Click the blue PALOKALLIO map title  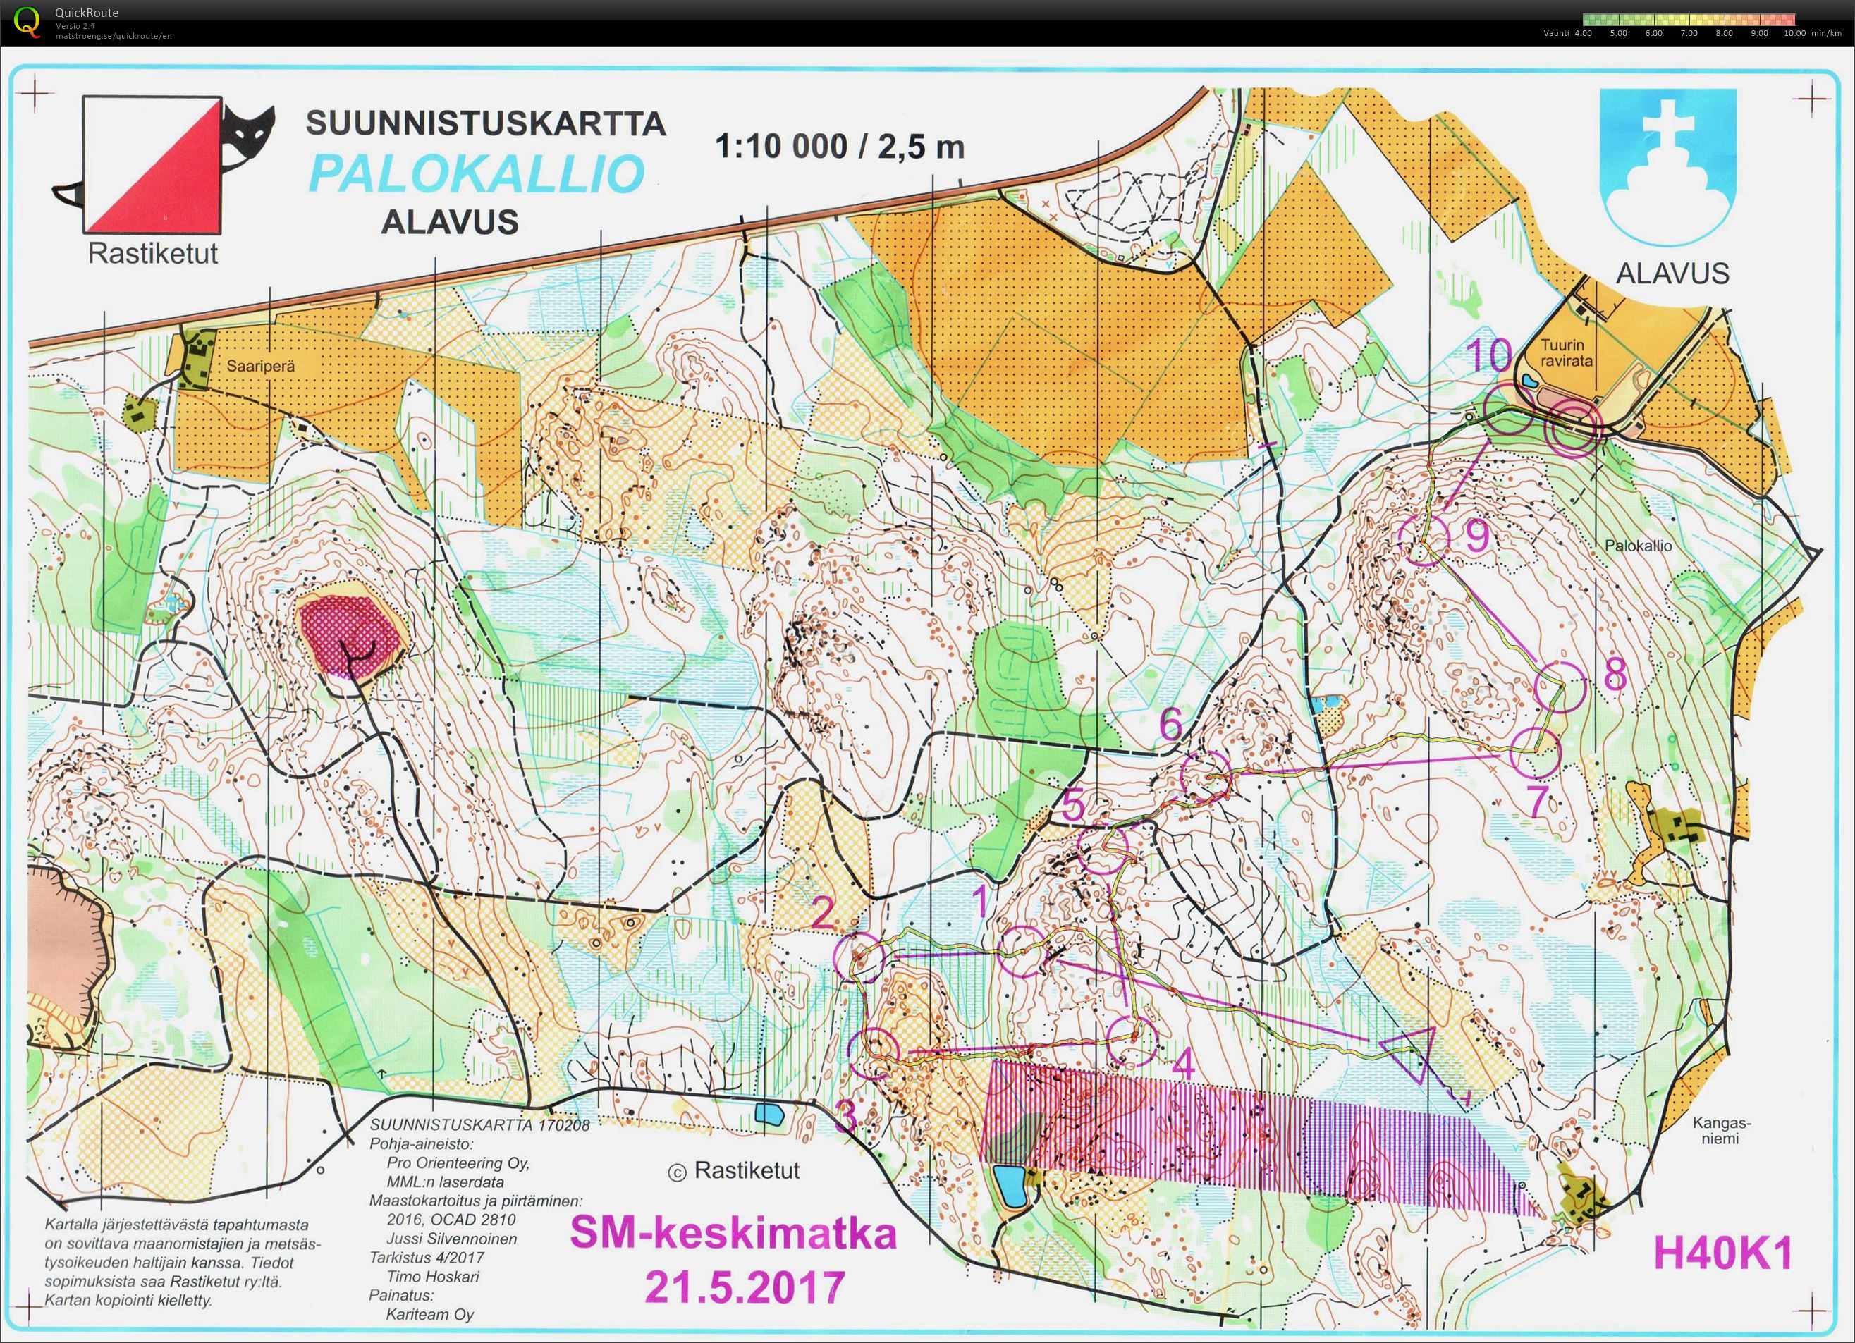point(477,174)
